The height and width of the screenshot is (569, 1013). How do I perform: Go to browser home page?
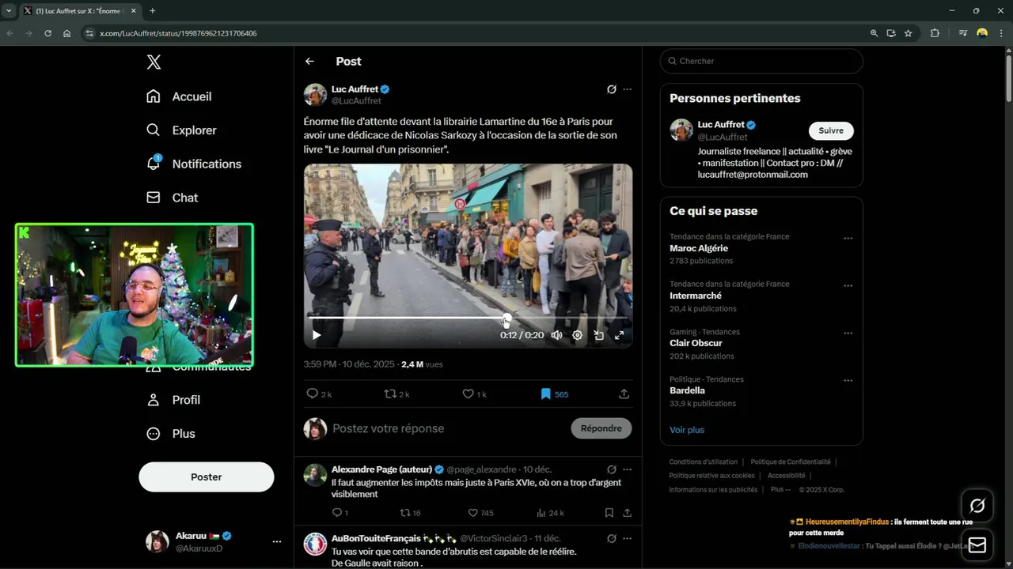click(66, 33)
